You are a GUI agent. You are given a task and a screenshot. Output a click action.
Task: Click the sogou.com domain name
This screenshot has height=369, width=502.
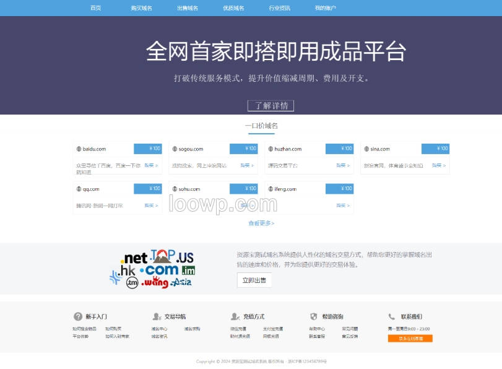pyautogui.click(x=191, y=149)
